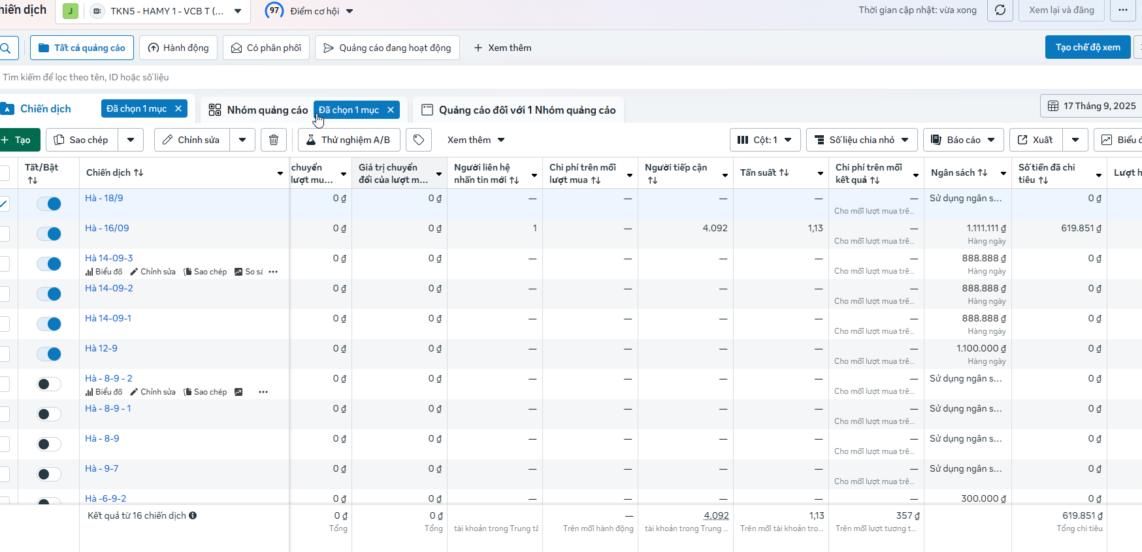
Task: Open more options for Hà - 8-9 - 2 row
Action: coord(263,392)
